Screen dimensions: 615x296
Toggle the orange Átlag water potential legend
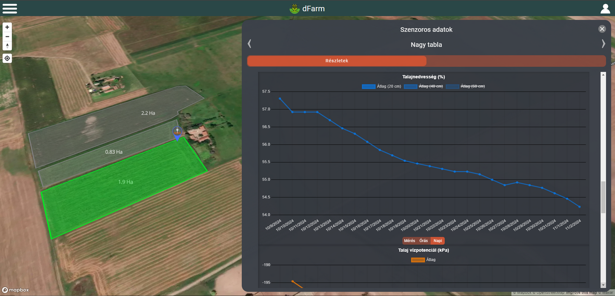pyautogui.click(x=423, y=260)
